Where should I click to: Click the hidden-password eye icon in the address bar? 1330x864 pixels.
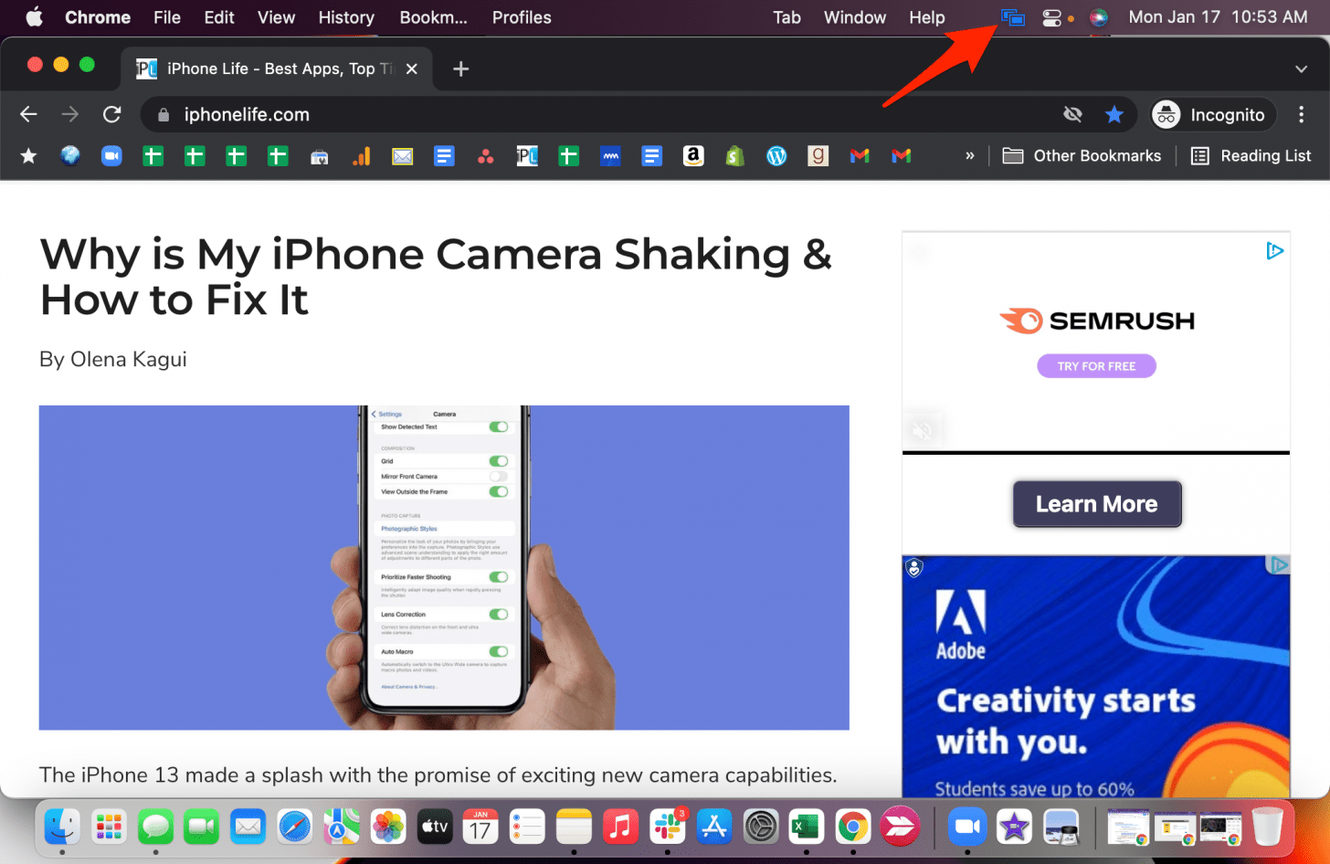[1072, 114]
